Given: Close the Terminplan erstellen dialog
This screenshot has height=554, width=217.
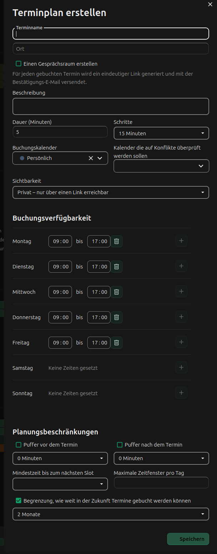Looking at the screenshot, I should (210, 4).
